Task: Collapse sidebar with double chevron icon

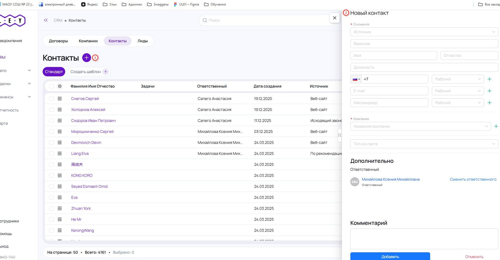Action: (x=46, y=20)
